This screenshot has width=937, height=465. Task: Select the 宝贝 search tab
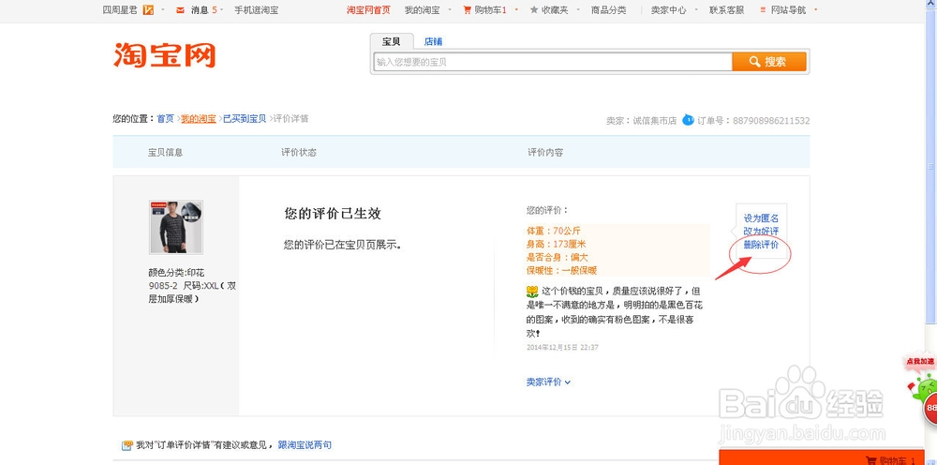coord(391,42)
